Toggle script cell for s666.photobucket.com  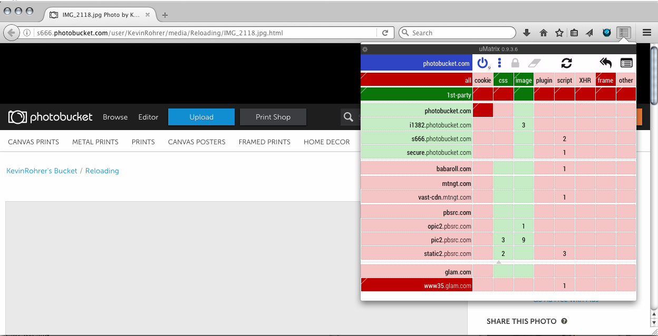pos(565,139)
